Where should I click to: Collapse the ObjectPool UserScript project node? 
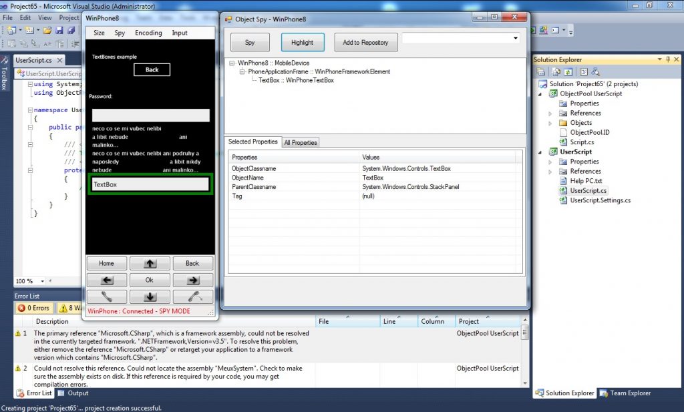pos(540,93)
